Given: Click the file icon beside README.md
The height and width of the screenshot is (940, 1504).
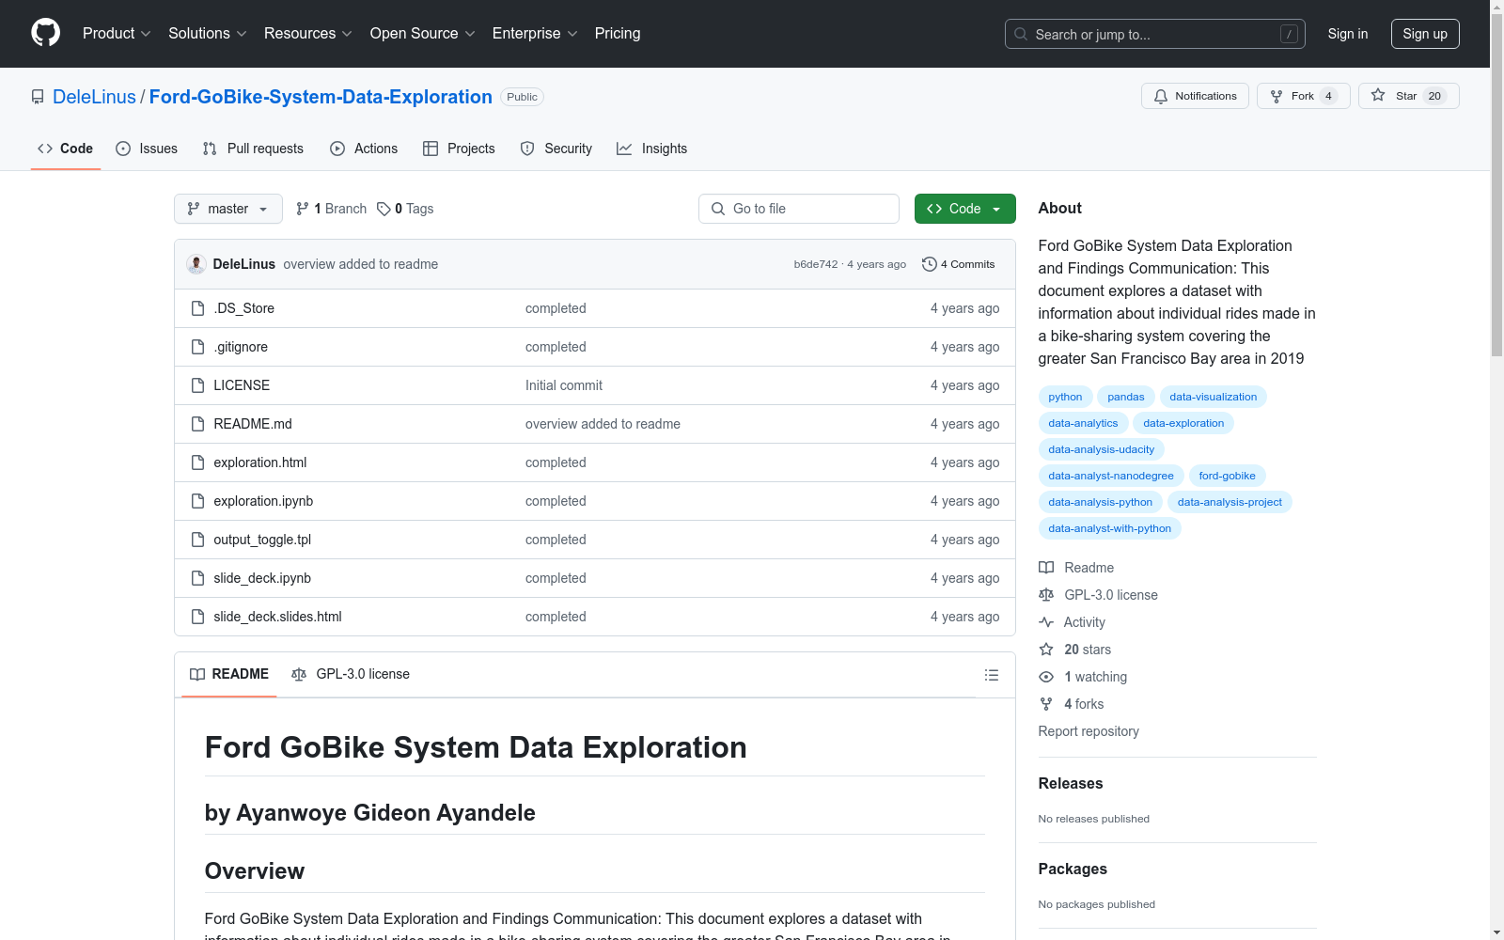Looking at the screenshot, I should coord(197,424).
